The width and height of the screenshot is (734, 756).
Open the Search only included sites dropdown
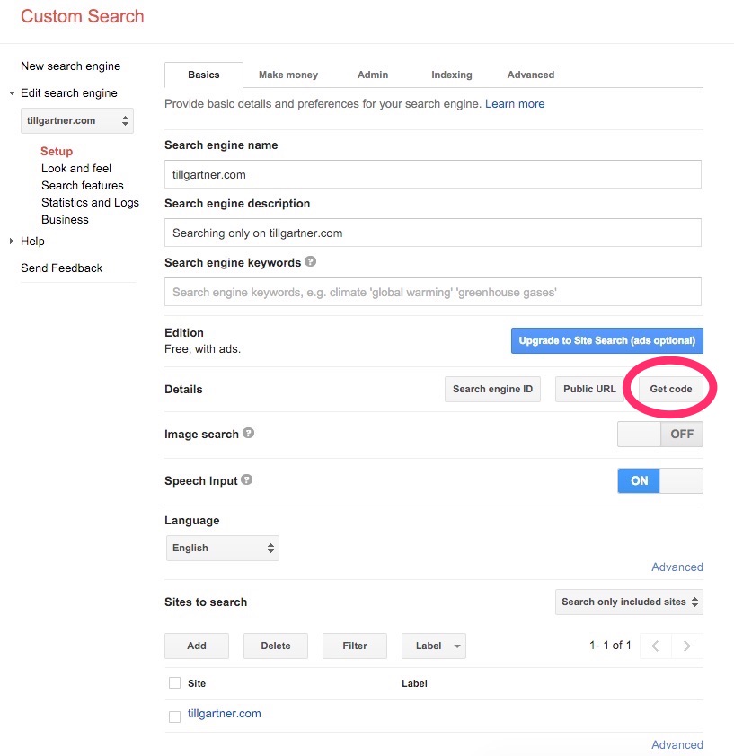[x=629, y=602]
